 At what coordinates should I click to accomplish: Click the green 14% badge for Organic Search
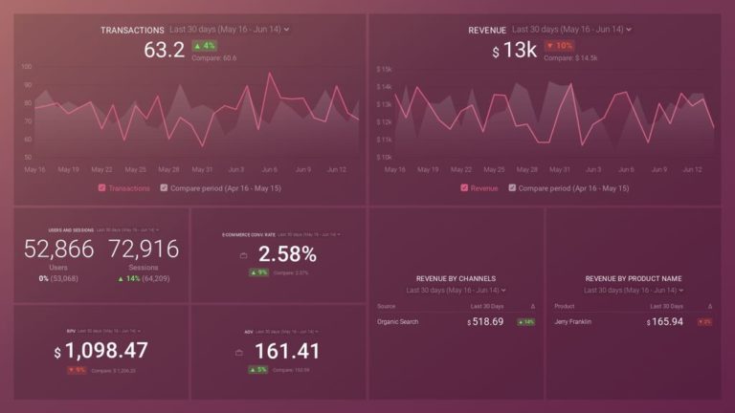(x=526, y=322)
